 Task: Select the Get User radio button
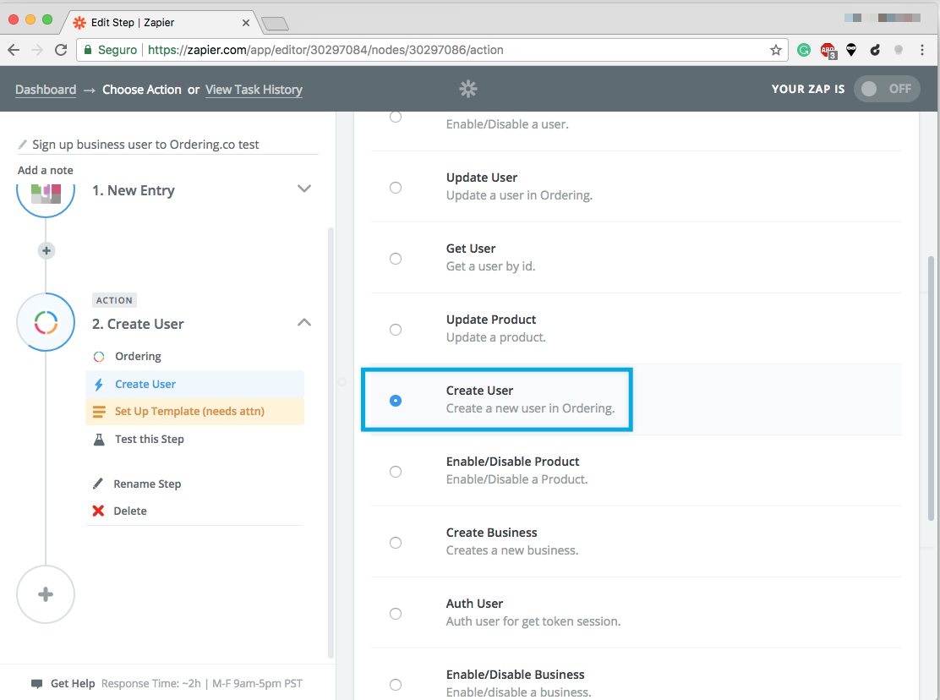396,259
